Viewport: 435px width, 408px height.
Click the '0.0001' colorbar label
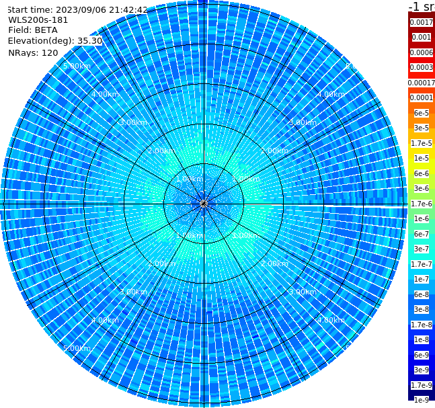point(422,97)
